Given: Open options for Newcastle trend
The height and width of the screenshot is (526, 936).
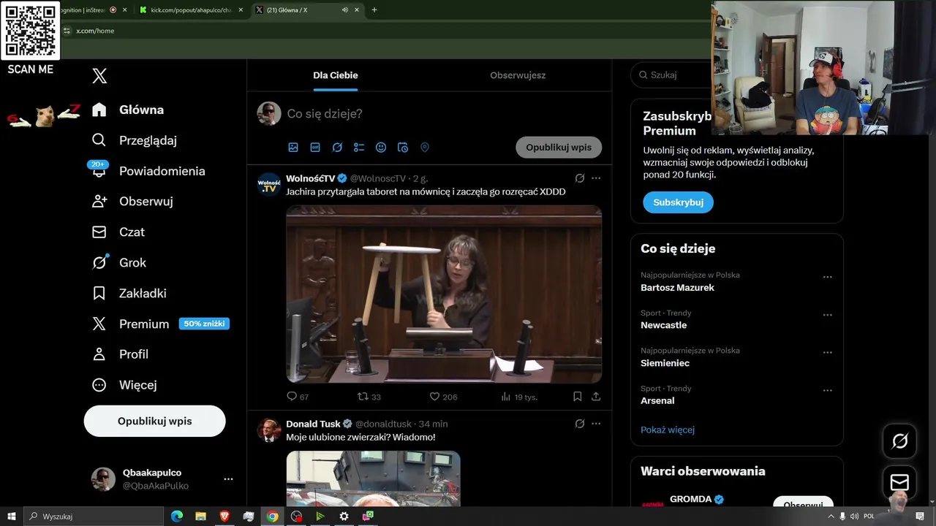Looking at the screenshot, I should click(x=828, y=315).
